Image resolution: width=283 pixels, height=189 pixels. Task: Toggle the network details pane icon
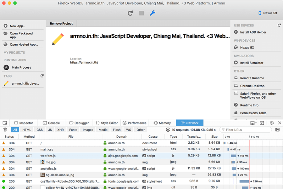tap(277, 130)
